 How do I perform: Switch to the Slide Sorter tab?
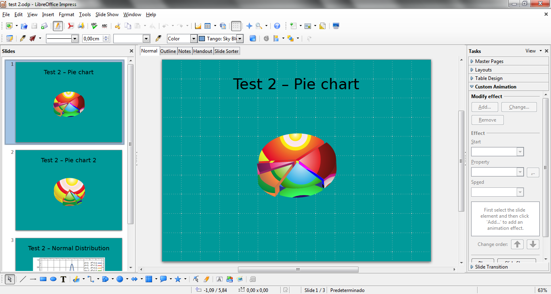[x=227, y=51]
